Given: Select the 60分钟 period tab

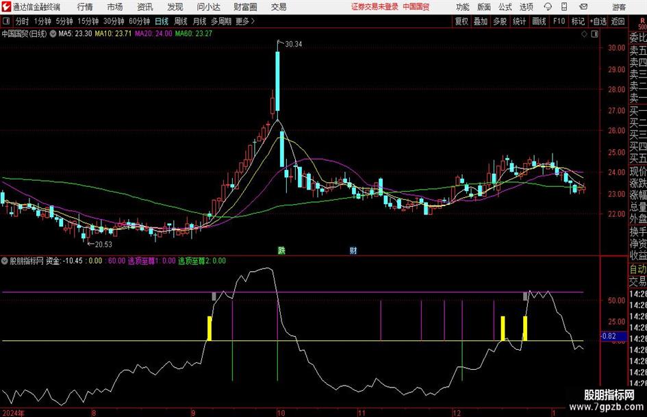Looking at the screenshot, I should point(139,21).
